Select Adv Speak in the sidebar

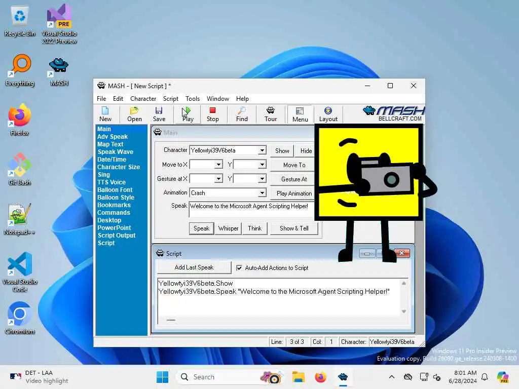(x=112, y=137)
